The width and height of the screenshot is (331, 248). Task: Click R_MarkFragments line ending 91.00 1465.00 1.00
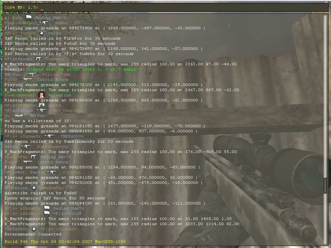pyautogui.click(x=118, y=219)
